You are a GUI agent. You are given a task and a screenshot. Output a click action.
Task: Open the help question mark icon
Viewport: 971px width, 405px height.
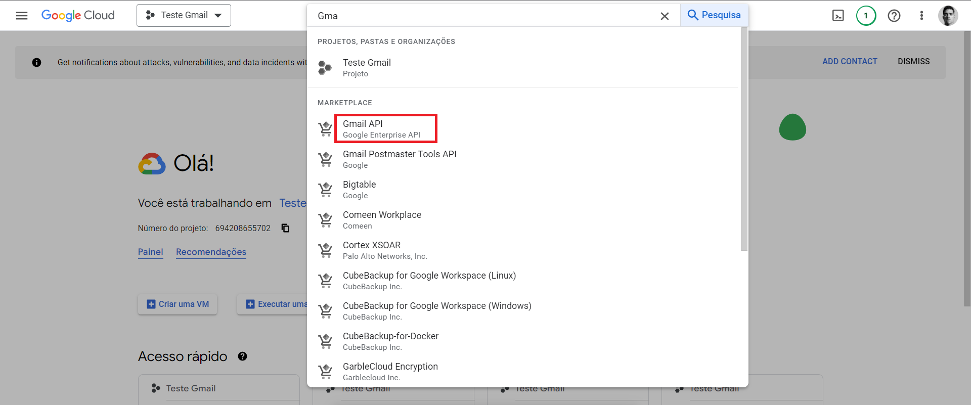tap(894, 16)
